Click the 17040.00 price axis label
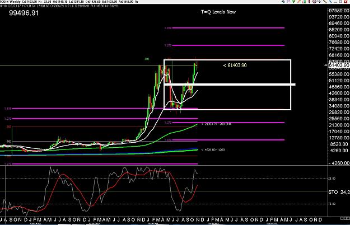 pos(339,132)
